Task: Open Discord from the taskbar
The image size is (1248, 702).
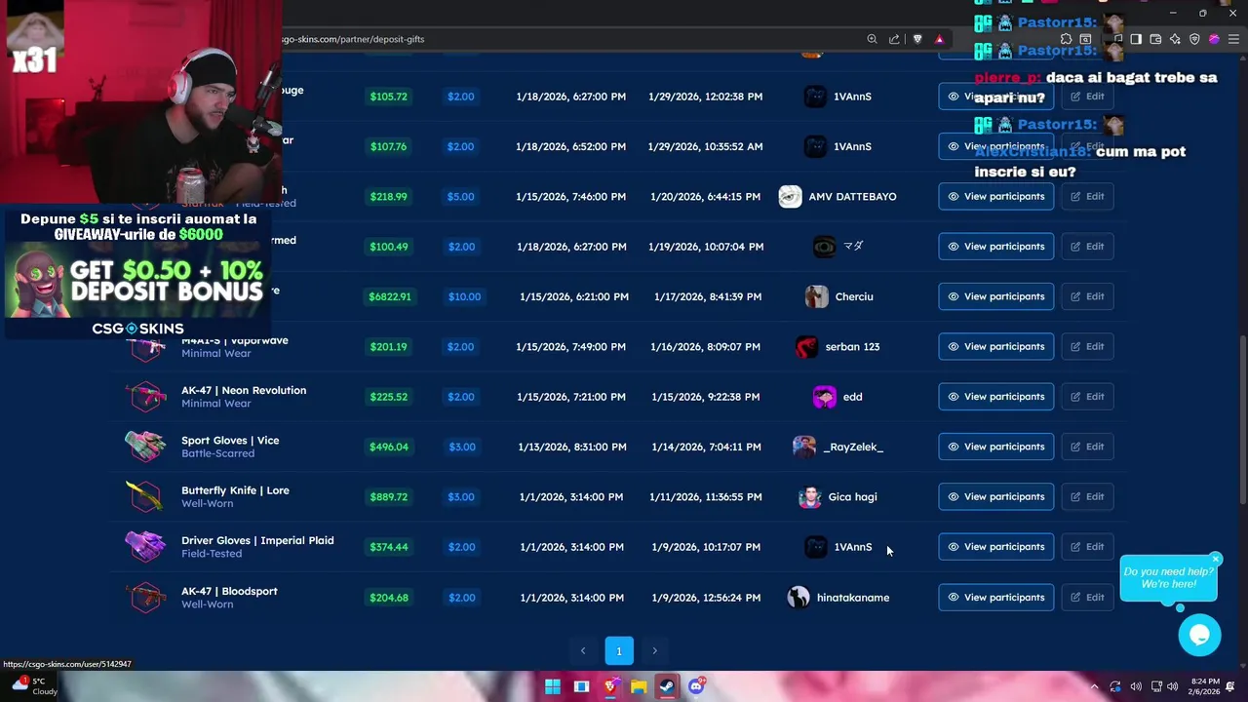Action: 696,686
